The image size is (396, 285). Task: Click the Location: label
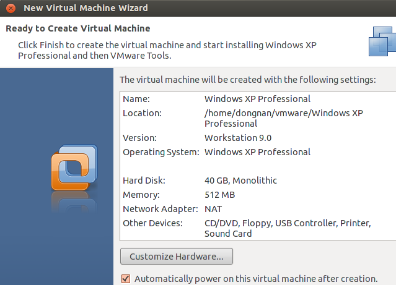142,113
